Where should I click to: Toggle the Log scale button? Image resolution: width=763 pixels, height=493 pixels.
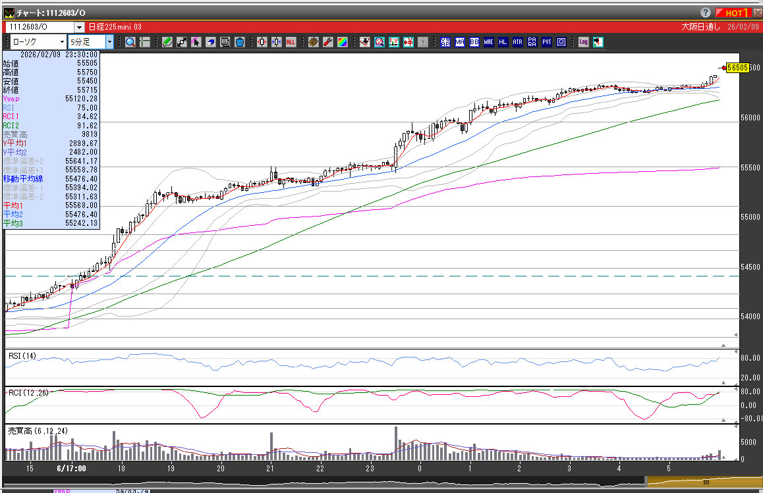(x=583, y=42)
